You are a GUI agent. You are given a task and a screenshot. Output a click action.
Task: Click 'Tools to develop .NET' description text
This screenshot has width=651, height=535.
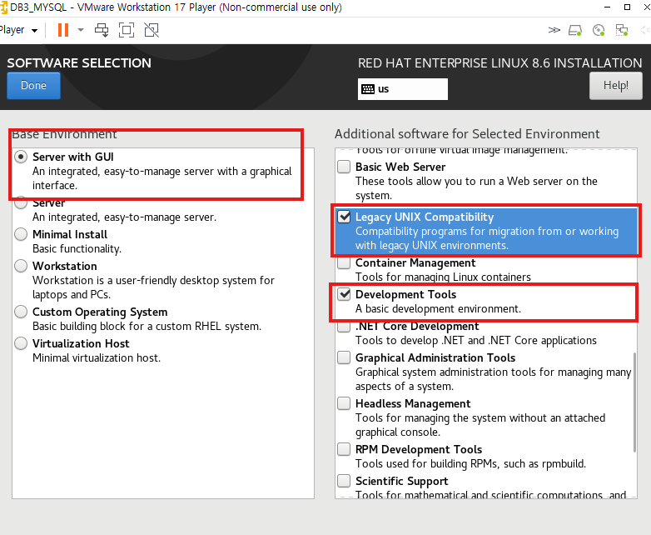point(476,341)
